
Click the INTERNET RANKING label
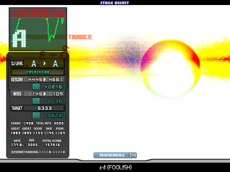(x=24, y=152)
